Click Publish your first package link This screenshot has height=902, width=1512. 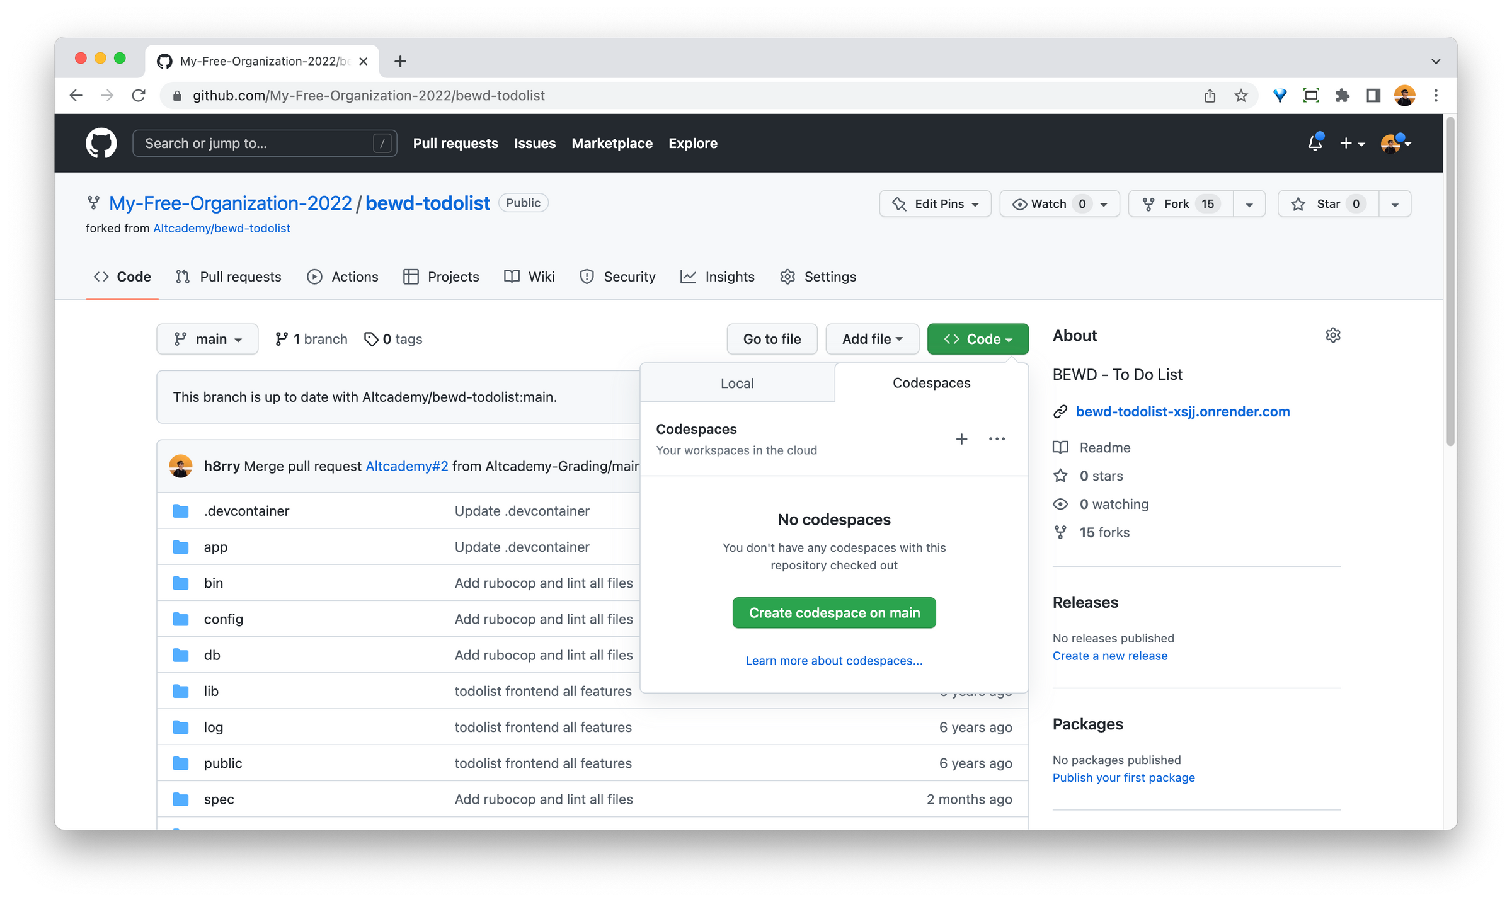(x=1123, y=777)
